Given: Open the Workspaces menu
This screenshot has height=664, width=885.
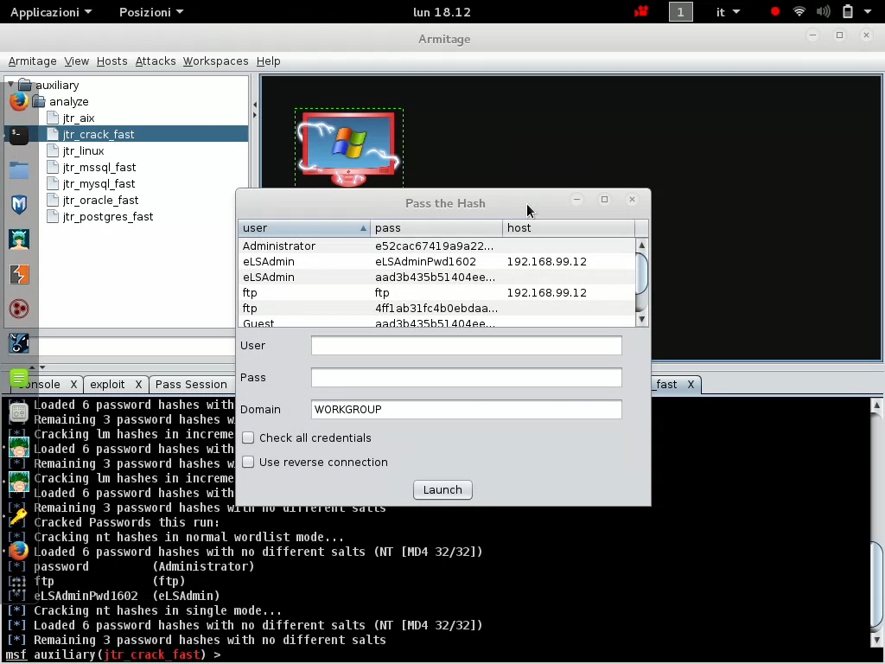Looking at the screenshot, I should coord(215,61).
